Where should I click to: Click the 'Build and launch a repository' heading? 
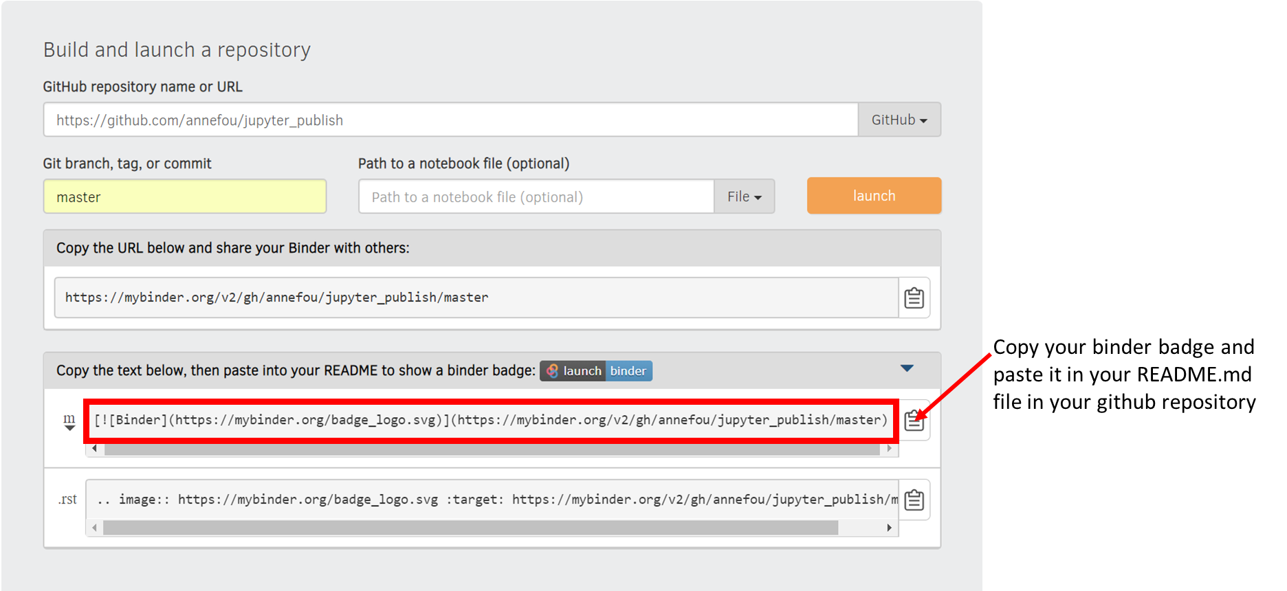tap(177, 49)
